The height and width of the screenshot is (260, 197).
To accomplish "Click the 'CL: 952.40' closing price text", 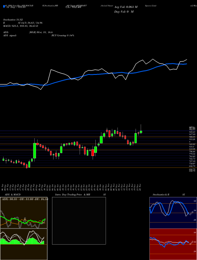I will coord(73,7).
